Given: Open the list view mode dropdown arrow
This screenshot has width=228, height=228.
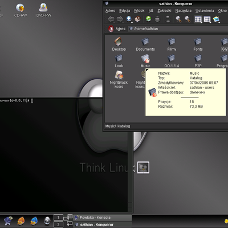Looking at the screenshot, I should point(210,22).
